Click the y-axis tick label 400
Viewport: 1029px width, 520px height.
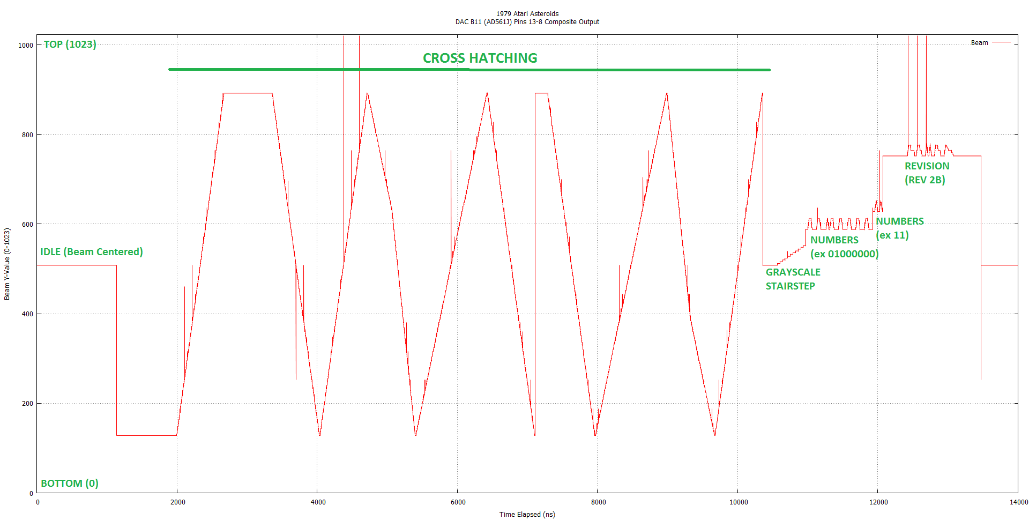[27, 314]
